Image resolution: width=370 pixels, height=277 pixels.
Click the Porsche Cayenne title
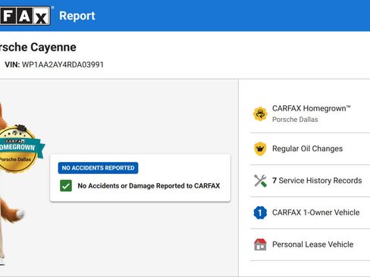(x=38, y=47)
